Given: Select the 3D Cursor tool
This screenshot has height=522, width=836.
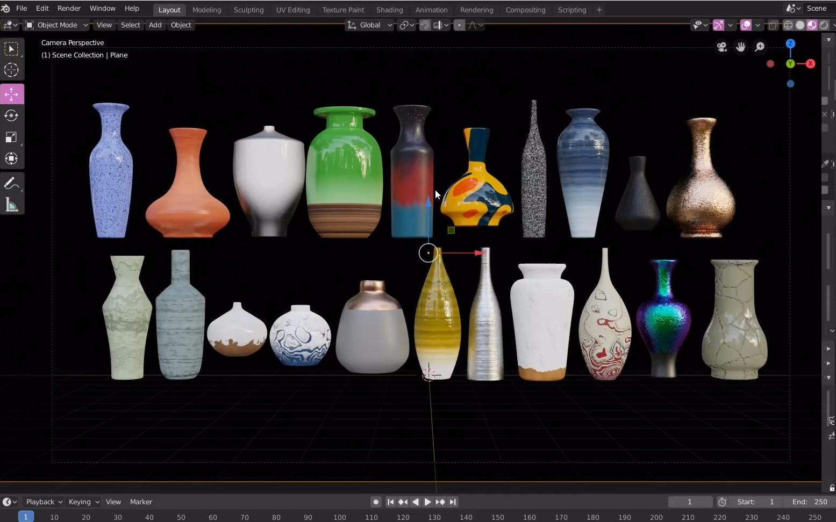Looking at the screenshot, I should coord(11,70).
